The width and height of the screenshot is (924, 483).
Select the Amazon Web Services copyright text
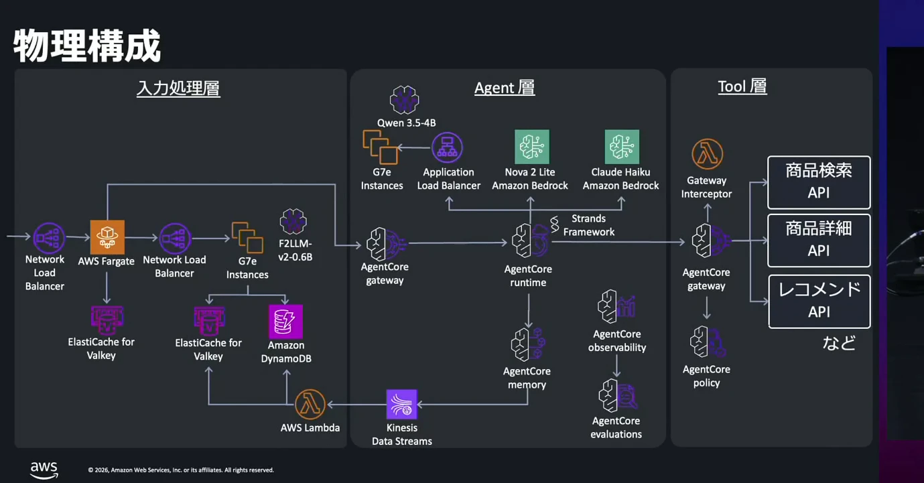pyautogui.click(x=181, y=470)
